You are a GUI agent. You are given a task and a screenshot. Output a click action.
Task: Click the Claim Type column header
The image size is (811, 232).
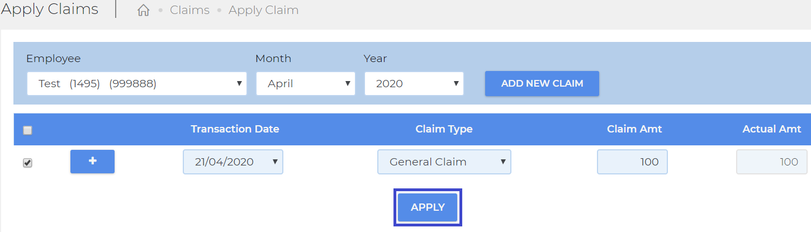444,129
